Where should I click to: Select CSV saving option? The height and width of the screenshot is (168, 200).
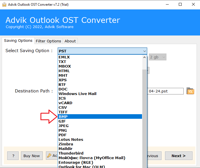pyautogui.click(x=100, y=107)
